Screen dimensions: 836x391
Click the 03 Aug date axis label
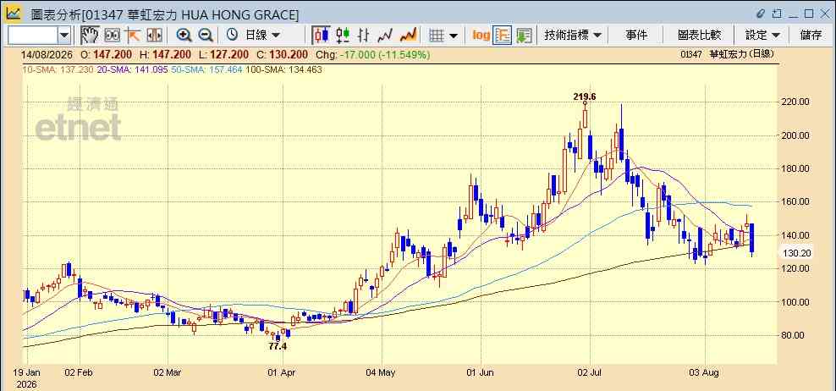706,372
